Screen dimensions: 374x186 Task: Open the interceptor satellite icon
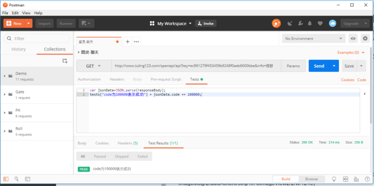(290, 23)
